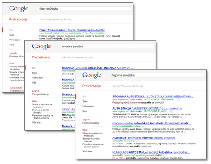Image resolution: width=211 pixels, height=164 pixels.
Task: Open 'Autostakla - proizvodnja, trgovina, ugradnja | Hrvatska' result
Action: [x=144, y=138]
